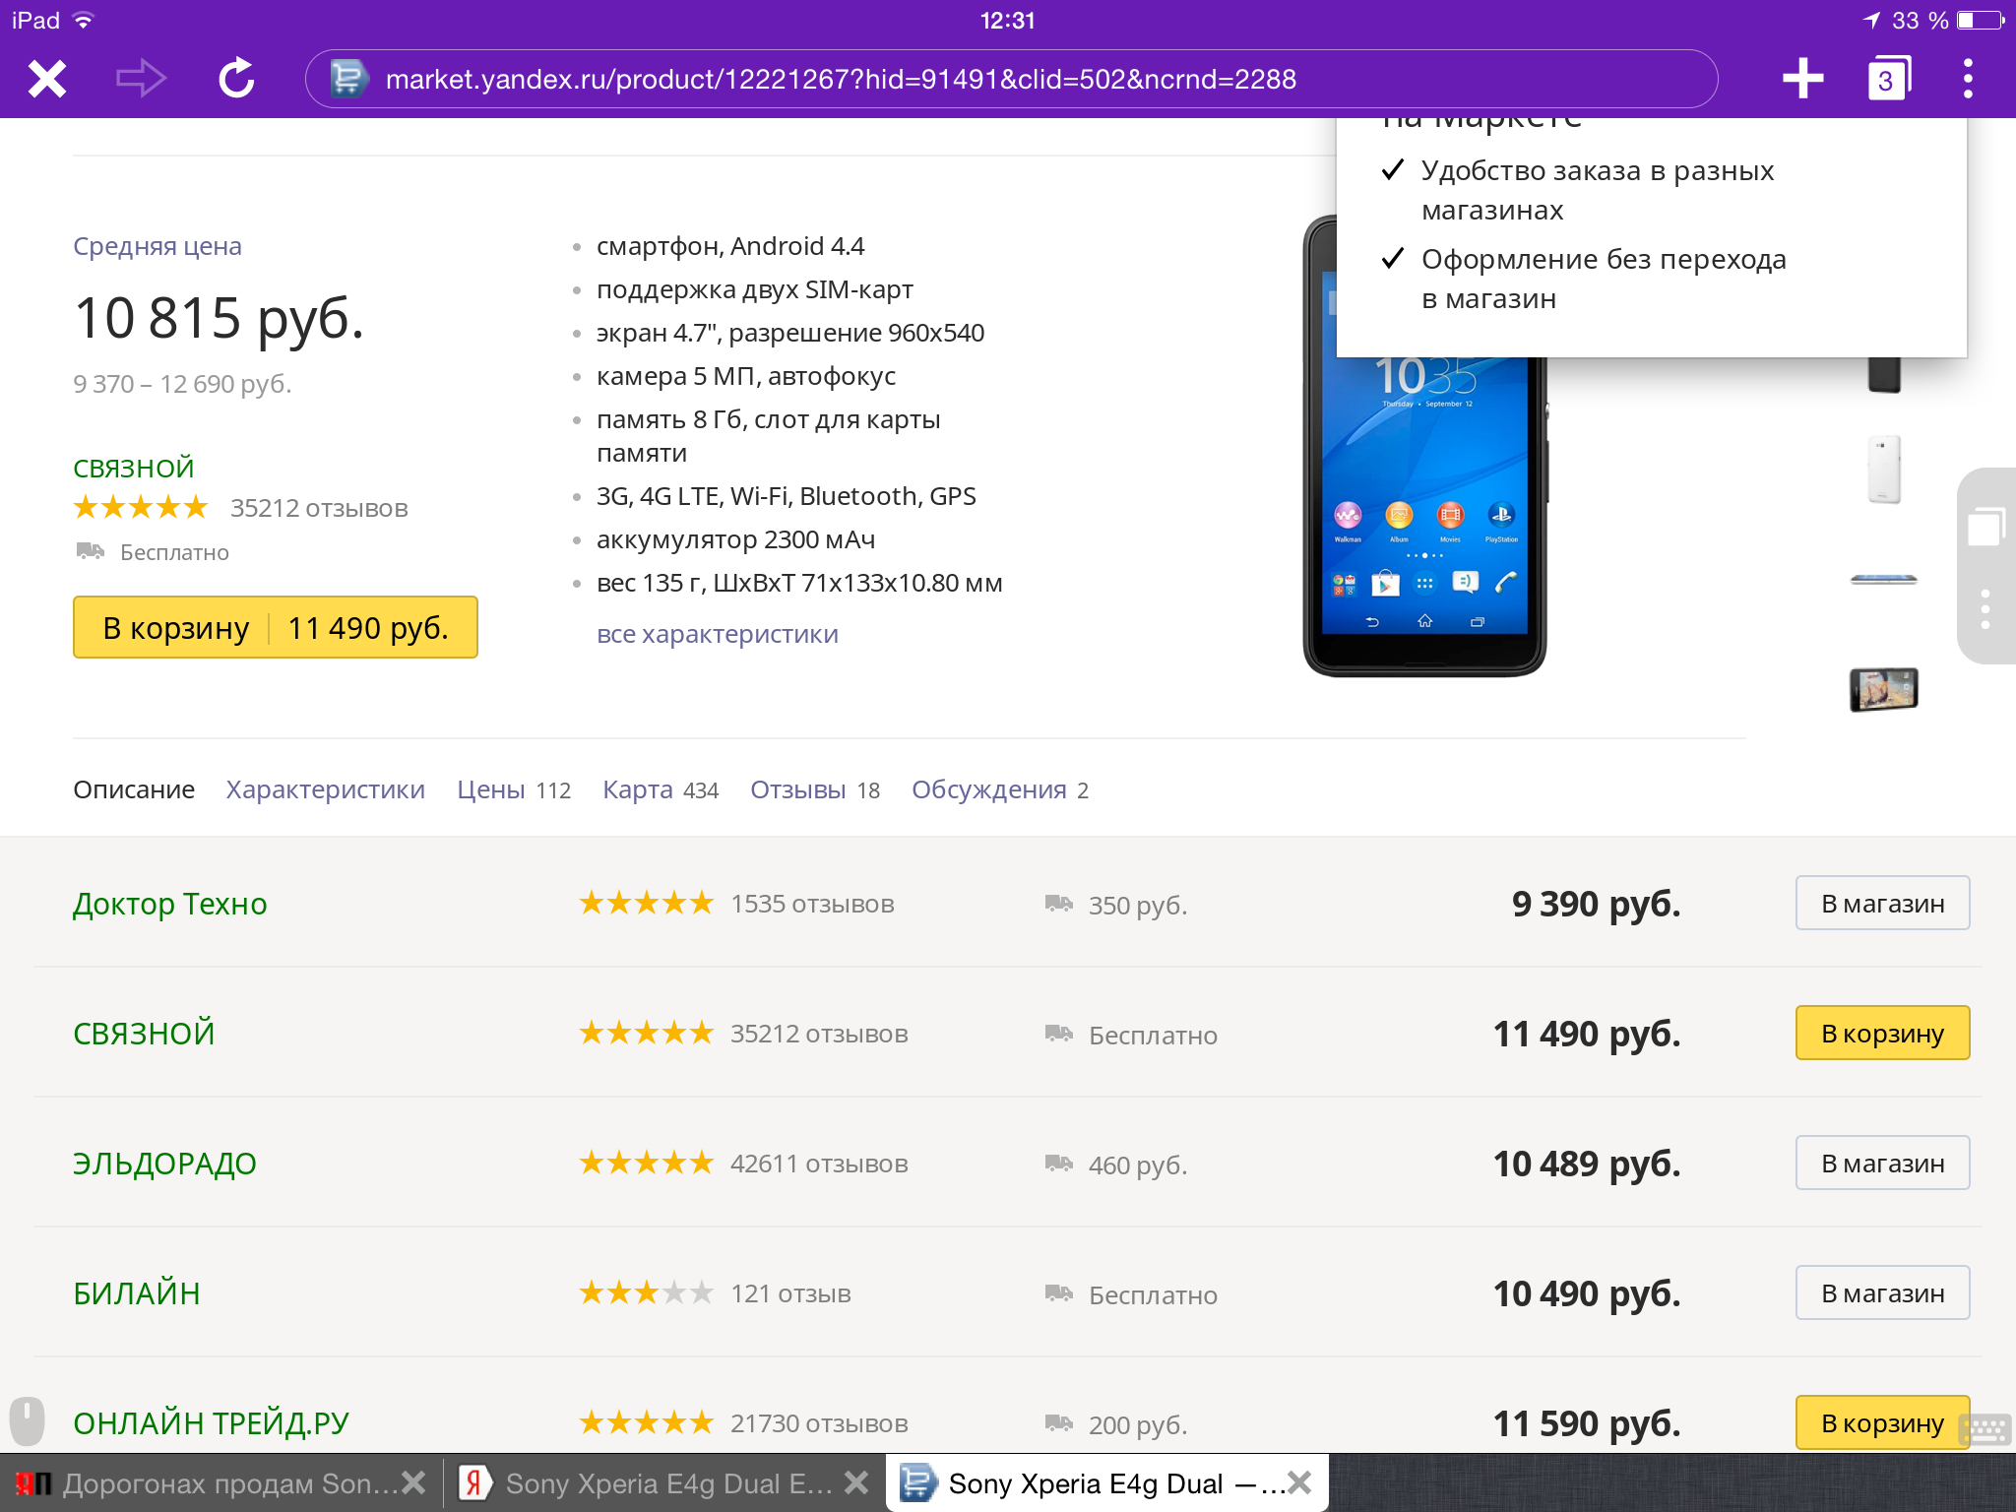
Task: Tap the 10 489 руб. ЭЛЬДОРАДО price
Action: click(1587, 1164)
